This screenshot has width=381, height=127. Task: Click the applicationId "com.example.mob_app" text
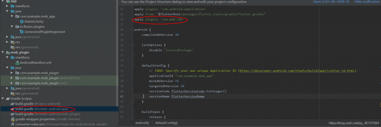(181, 76)
